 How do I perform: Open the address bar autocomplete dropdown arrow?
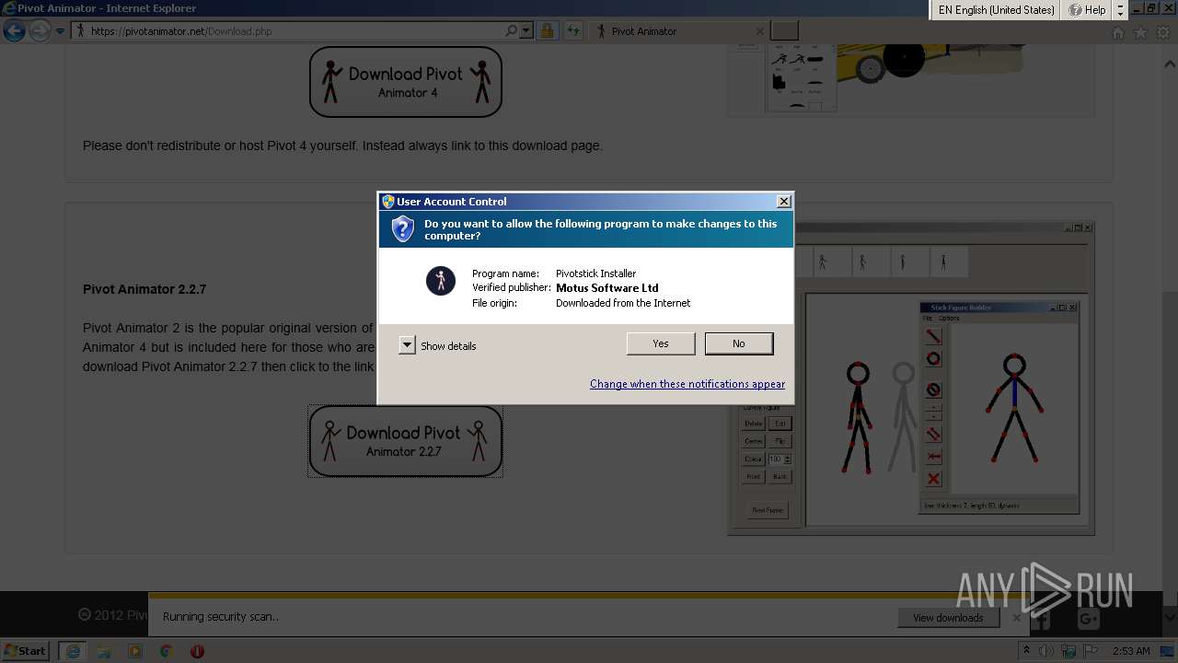(526, 31)
